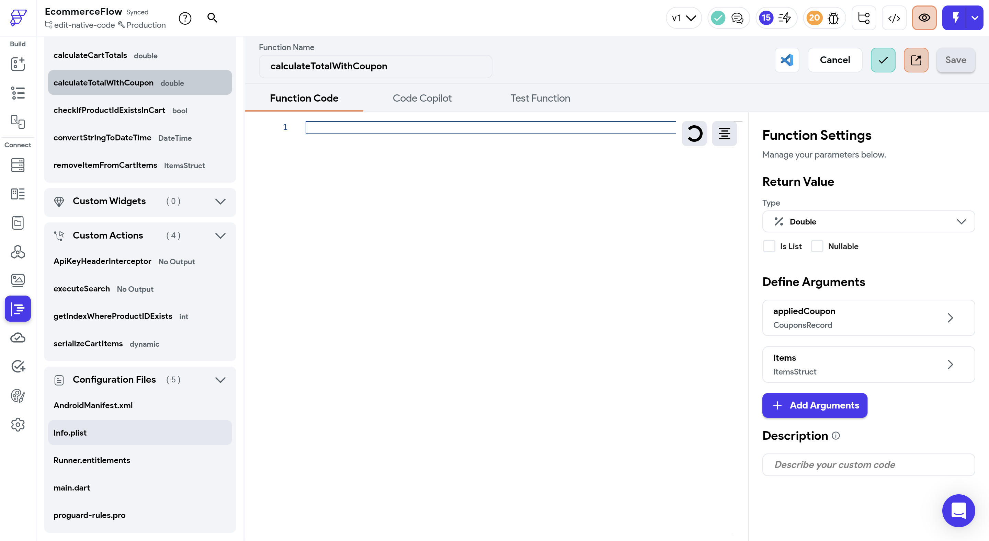Open the v1 version dropdown
This screenshot has height=541, width=989.
pyautogui.click(x=684, y=18)
